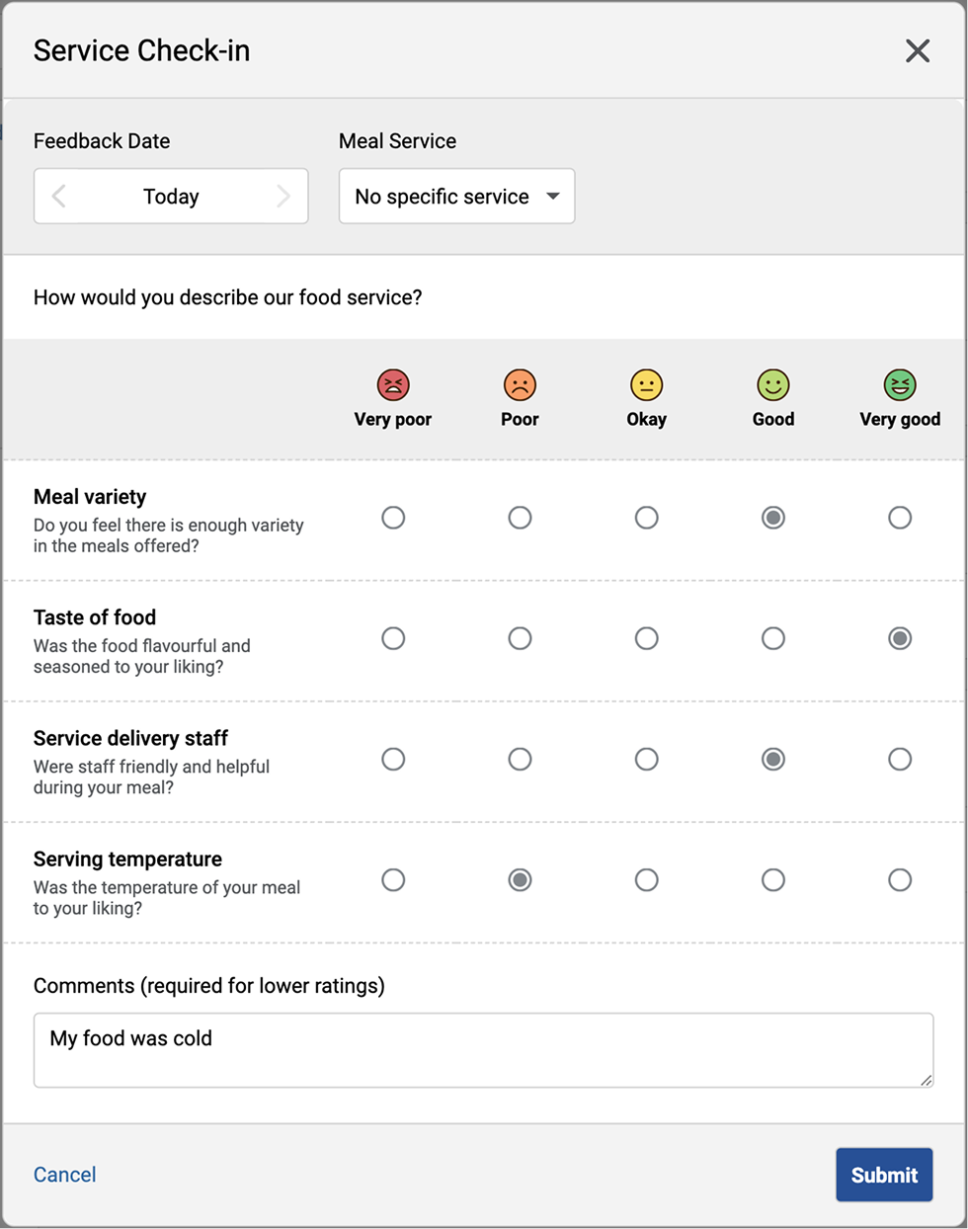The height and width of the screenshot is (1229, 968).
Task: Cancel the service check-in
Action: tap(65, 1175)
